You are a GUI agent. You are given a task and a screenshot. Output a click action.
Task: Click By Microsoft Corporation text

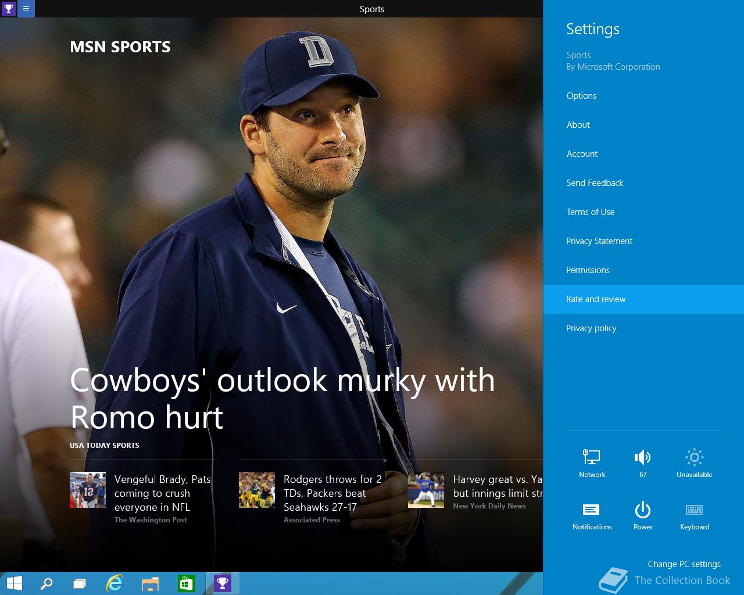(x=613, y=67)
